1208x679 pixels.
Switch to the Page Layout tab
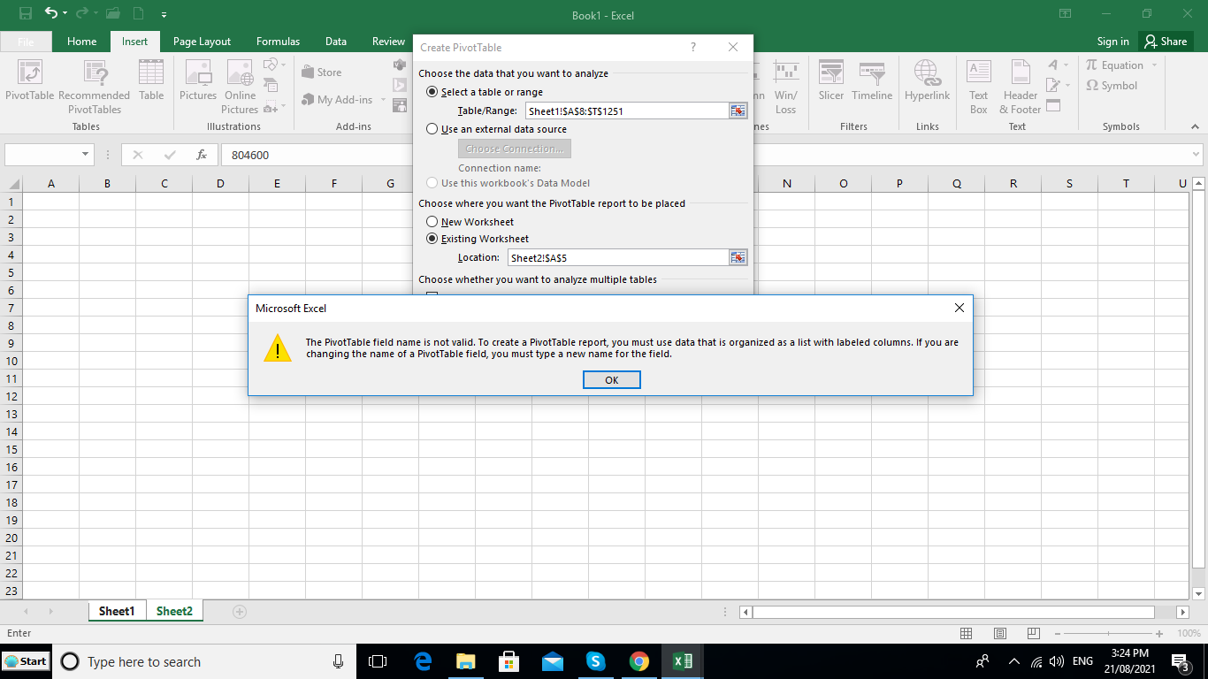pyautogui.click(x=202, y=42)
